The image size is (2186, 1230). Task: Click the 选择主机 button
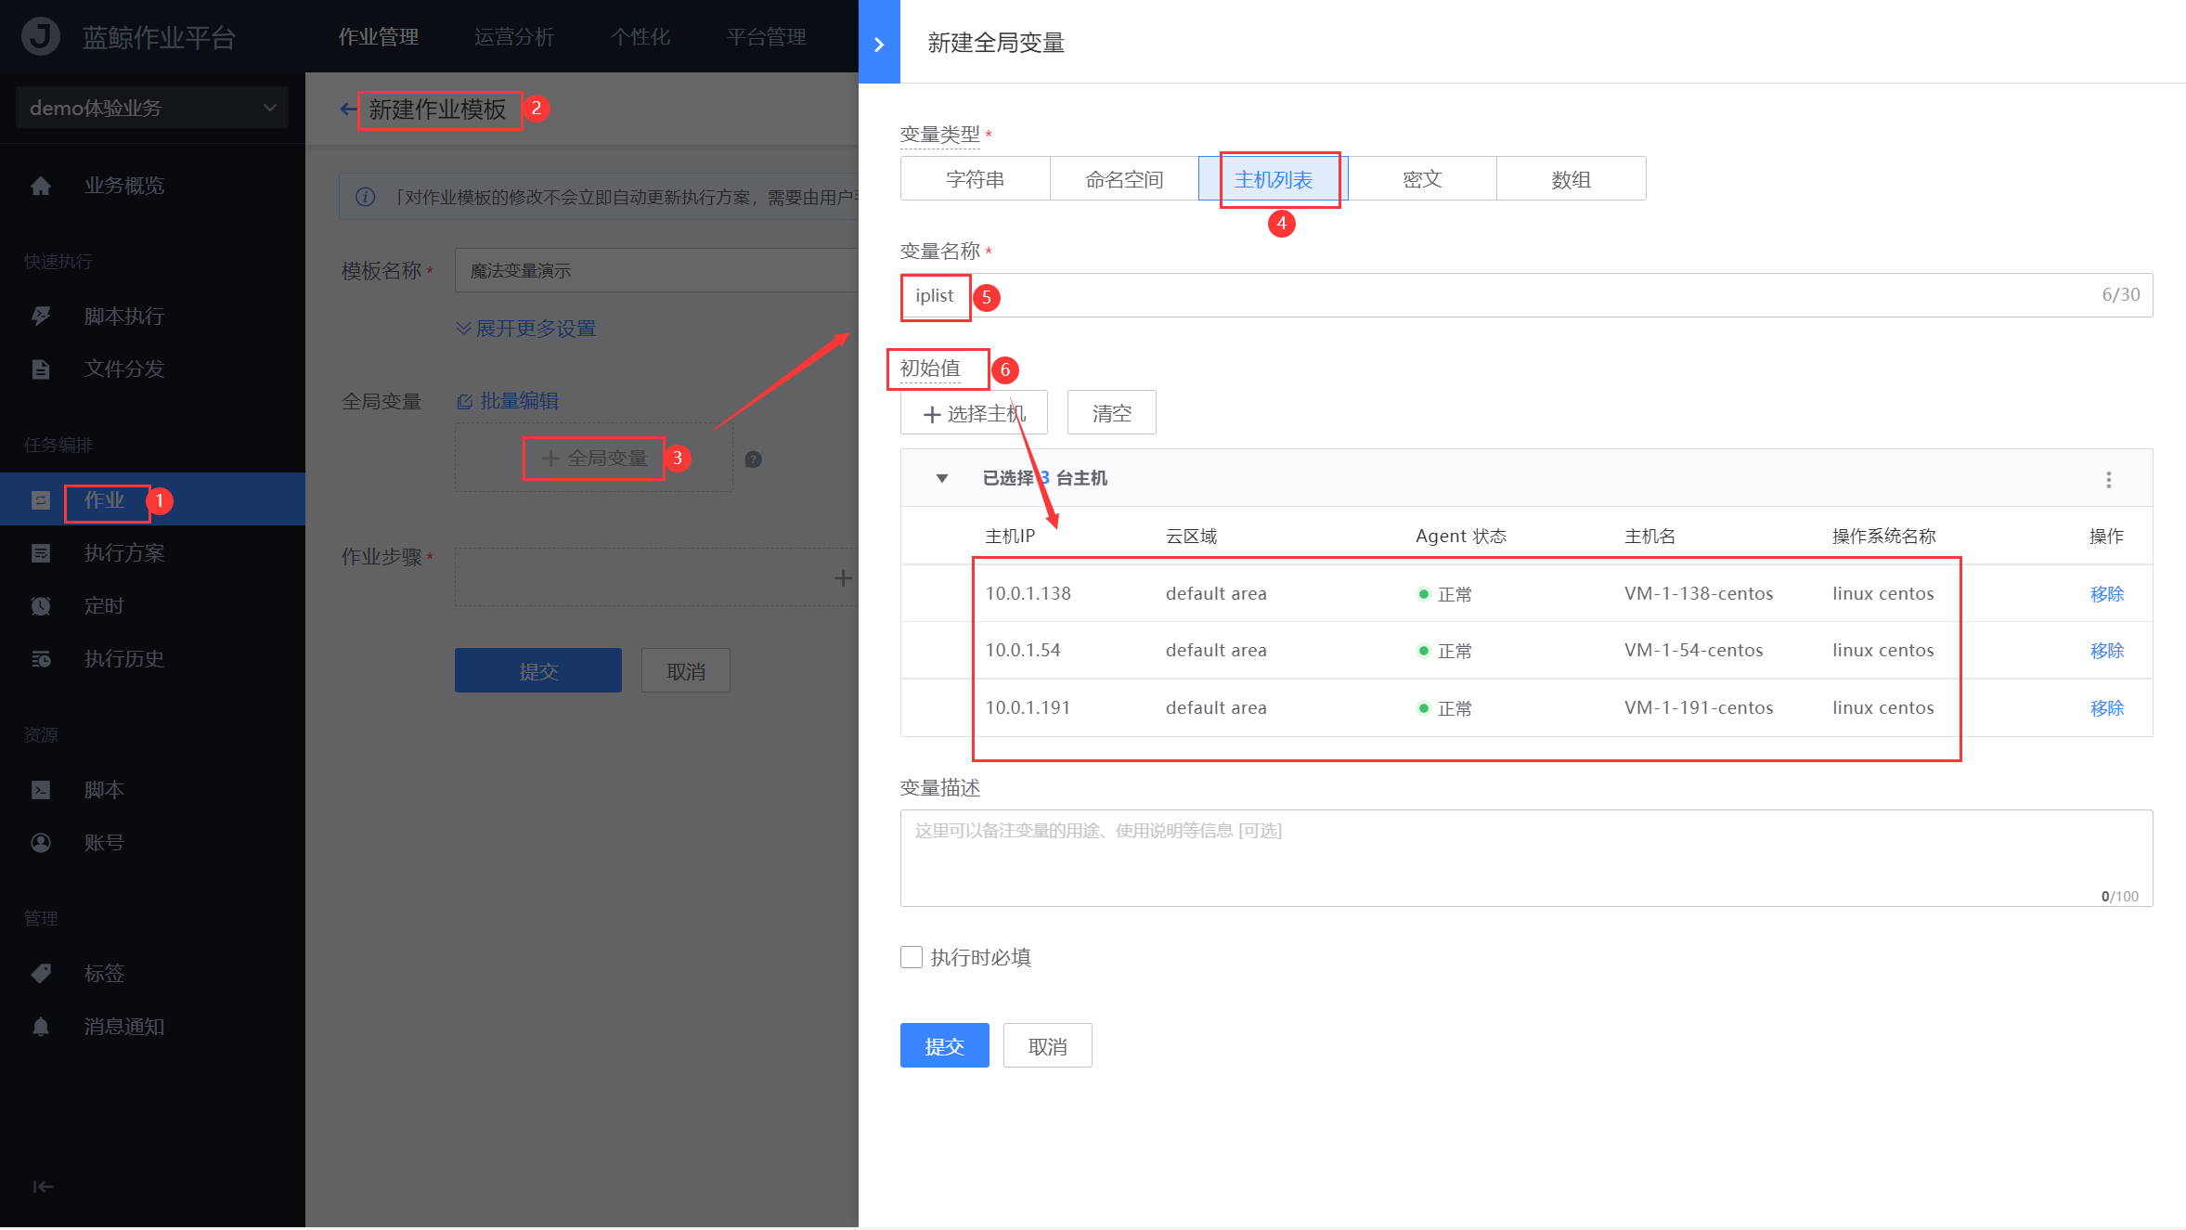[x=974, y=412]
